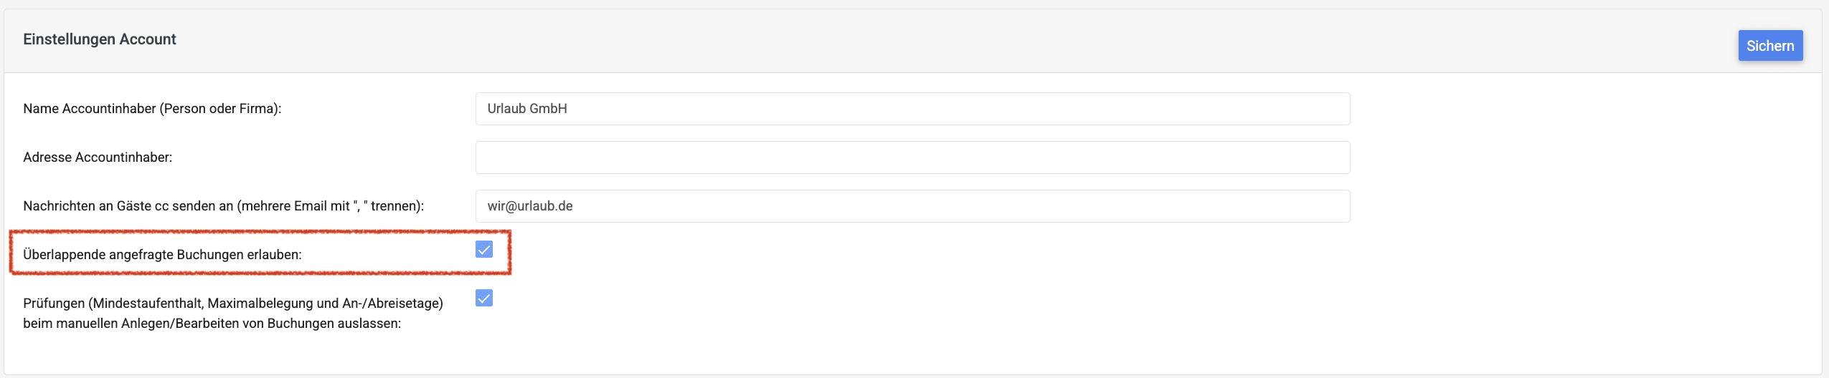Click the 'Name Accountinhaber' label text
Image resolution: width=1829 pixels, height=378 pixels.
[x=90, y=109]
